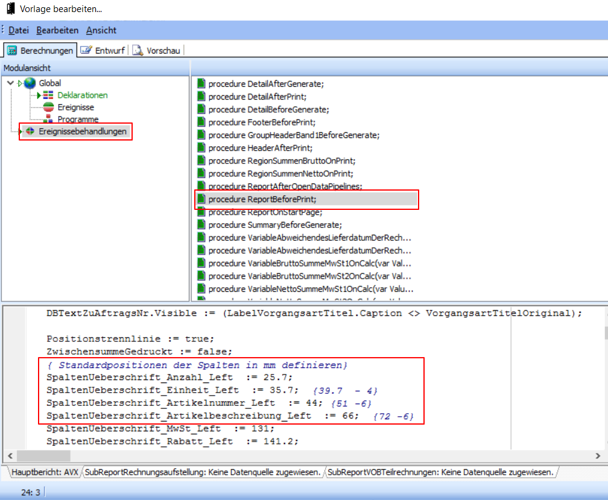608x500 pixels.
Task: Click code line SpaltenUeberschrift_Anzahl_Left
Action: click(169, 377)
